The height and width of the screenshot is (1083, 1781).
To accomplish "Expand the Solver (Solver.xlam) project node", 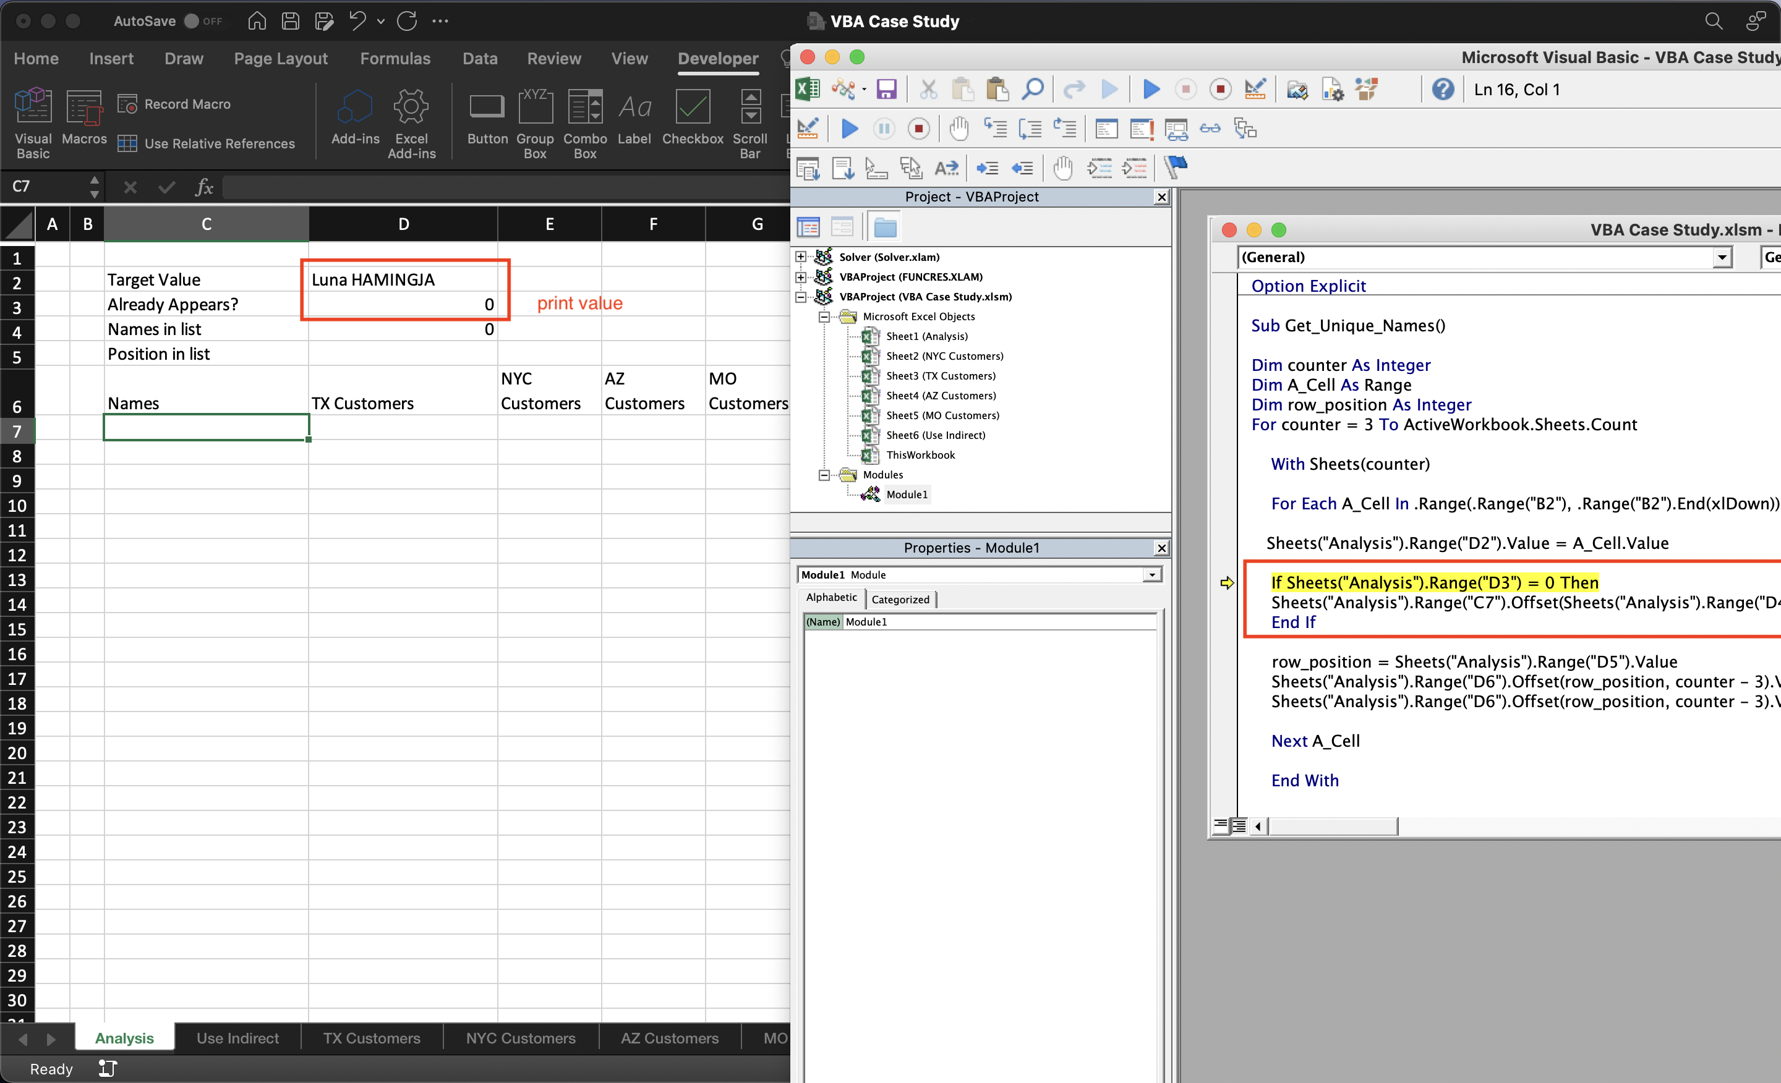I will pyautogui.click(x=800, y=257).
